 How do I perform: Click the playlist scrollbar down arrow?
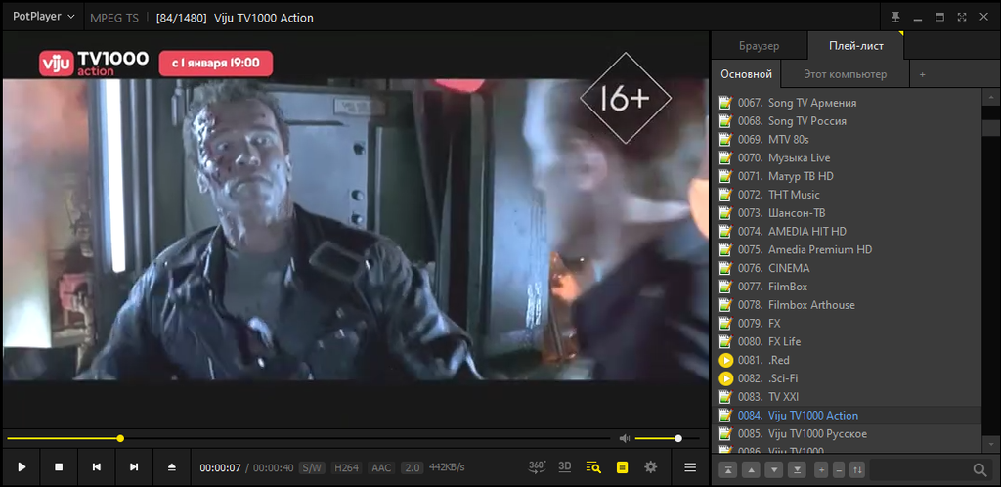point(991,443)
